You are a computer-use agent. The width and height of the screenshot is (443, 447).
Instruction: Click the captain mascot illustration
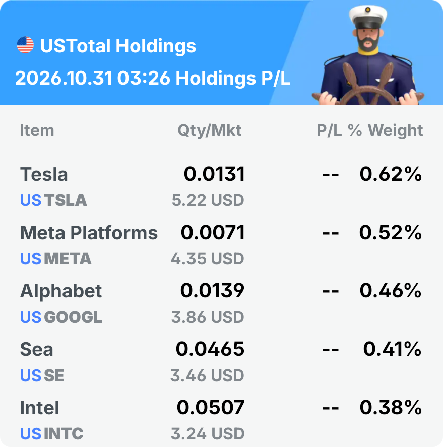[x=368, y=55]
